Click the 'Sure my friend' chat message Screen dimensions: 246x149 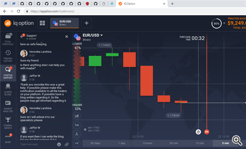pos(29,61)
